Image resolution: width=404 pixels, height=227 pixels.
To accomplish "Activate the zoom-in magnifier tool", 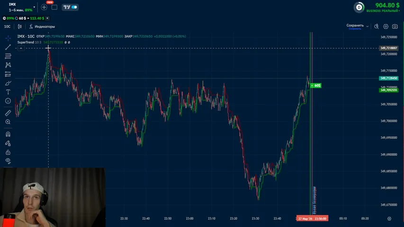I will point(8,122).
